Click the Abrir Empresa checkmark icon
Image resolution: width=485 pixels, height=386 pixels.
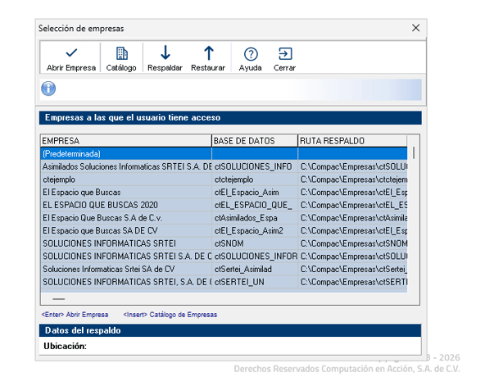pyautogui.click(x=71, y=53)
